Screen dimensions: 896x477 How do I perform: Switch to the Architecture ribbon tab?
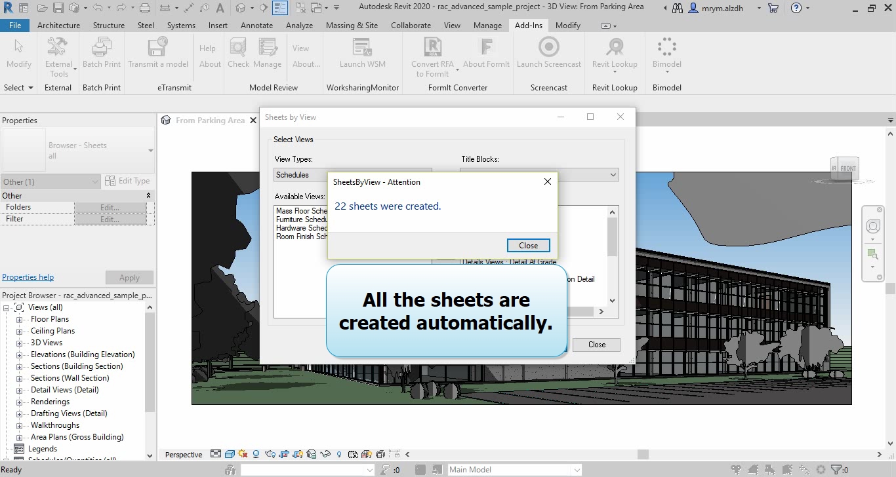58,26
